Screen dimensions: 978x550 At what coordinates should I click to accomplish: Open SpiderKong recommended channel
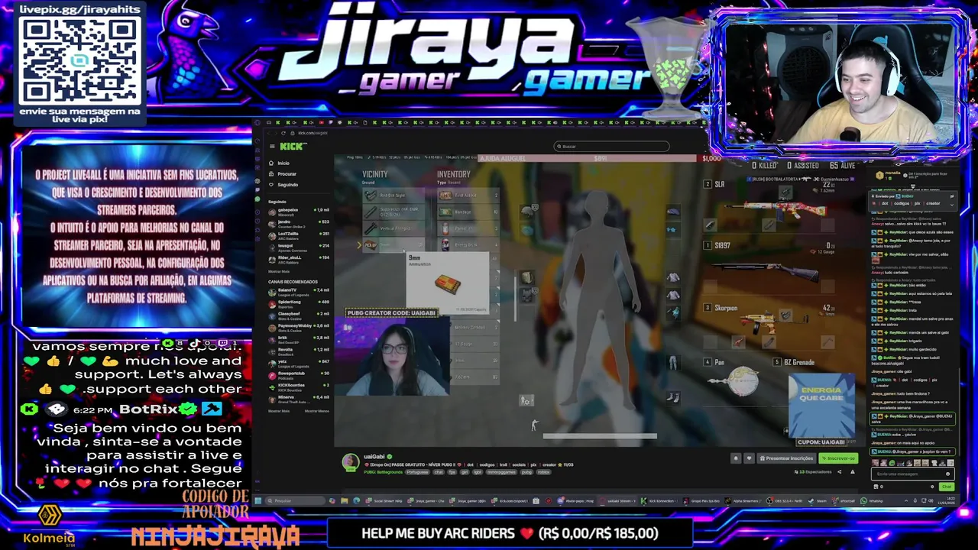coord(300,304)
